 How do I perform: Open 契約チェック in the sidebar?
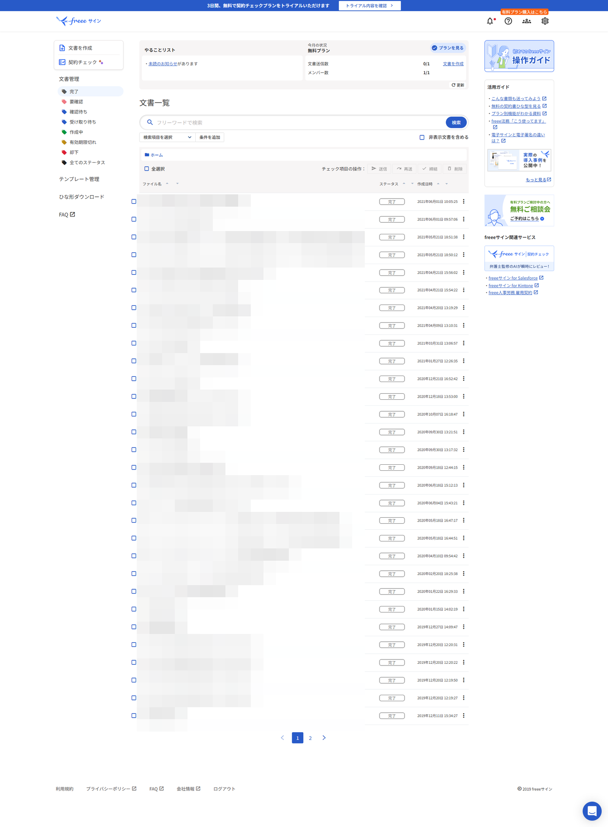(89, 62)
